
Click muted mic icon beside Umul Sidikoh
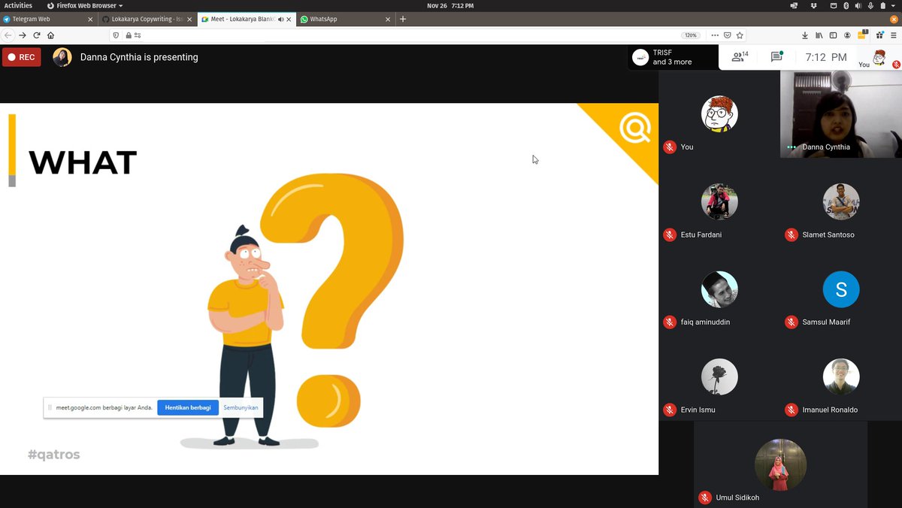[704, 497]
